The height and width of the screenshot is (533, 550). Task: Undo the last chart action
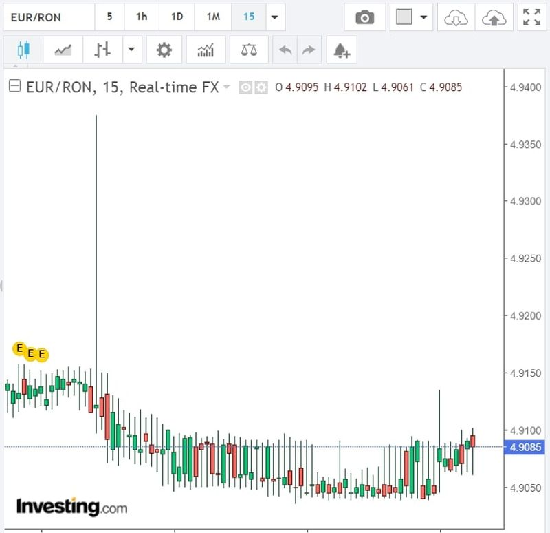pos(285,50)
